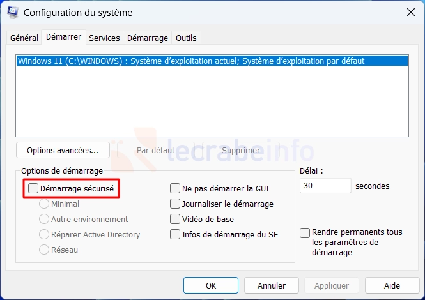This screenshot has width=425, height=300.
Task: Confirm with the OK button
Action: point(211,285)
